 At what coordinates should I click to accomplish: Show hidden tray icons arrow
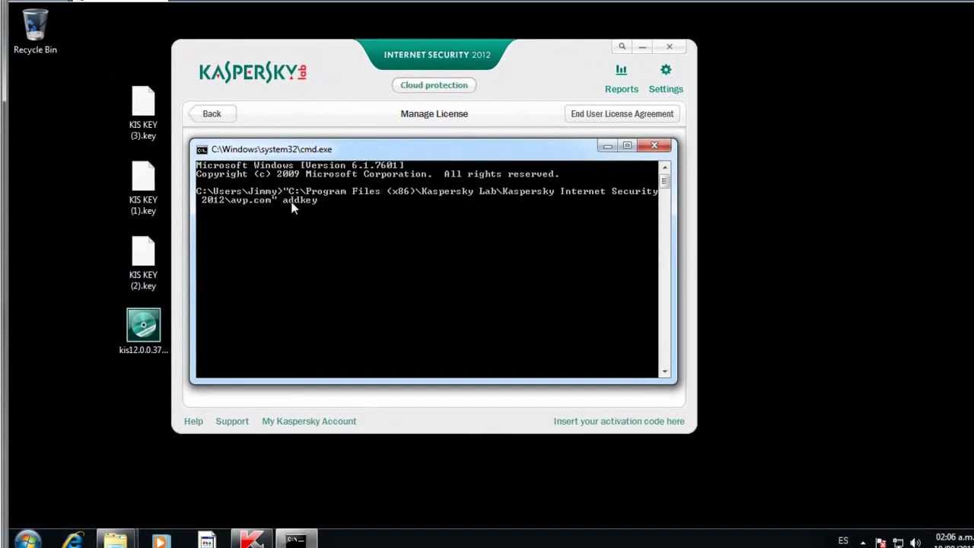[863, 542]
